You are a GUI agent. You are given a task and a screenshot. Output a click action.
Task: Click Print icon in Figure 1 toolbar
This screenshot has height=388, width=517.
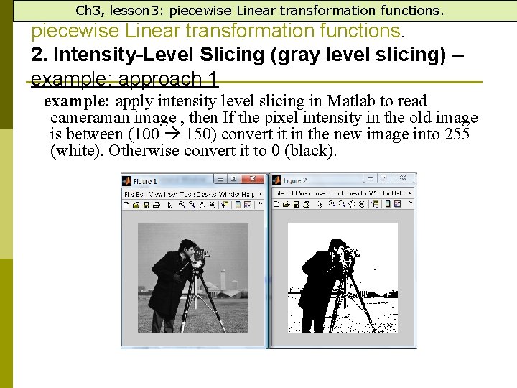[x=157, y=205]
